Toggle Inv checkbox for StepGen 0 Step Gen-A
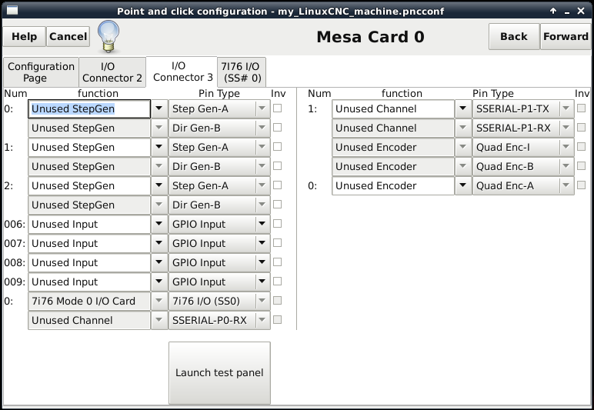 click(x=277, y=108)
